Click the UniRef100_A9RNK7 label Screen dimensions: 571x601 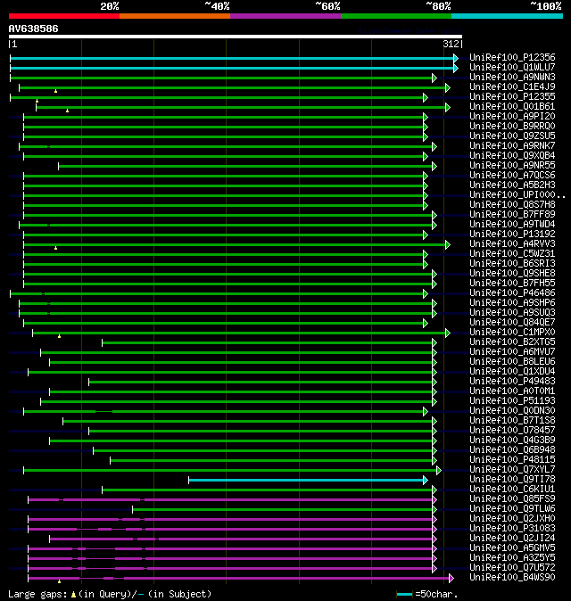512,146
